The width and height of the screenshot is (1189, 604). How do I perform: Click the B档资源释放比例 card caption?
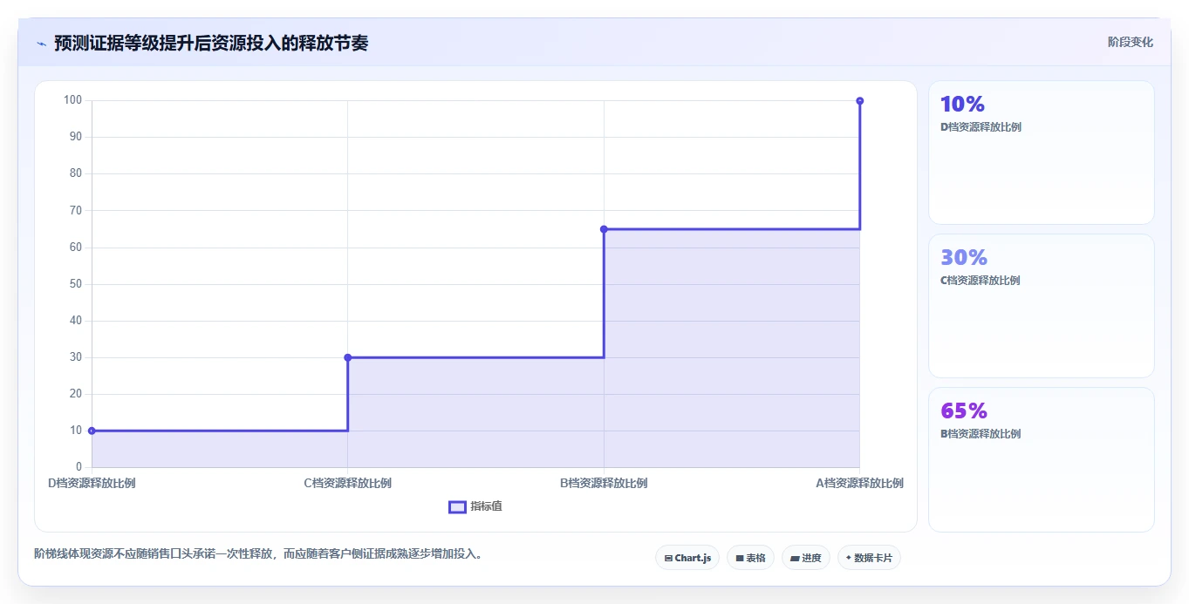coord(981,434)
